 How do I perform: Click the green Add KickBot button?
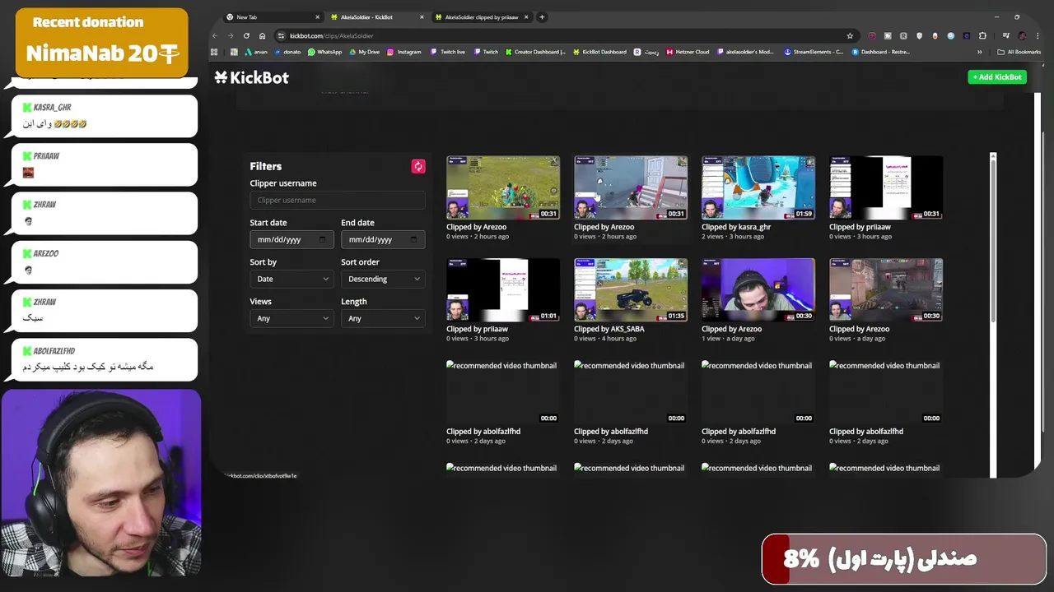[x=997, y=76]
